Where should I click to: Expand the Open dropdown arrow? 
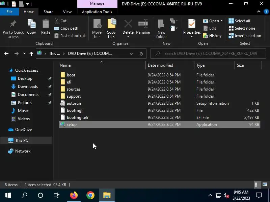coord(222,21)
